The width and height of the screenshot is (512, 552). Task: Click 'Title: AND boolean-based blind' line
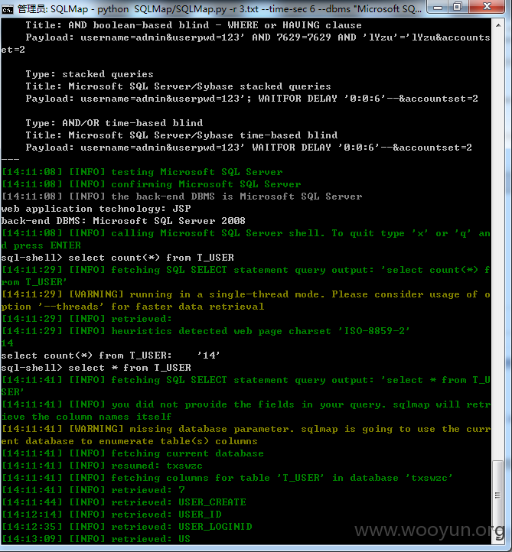(x=194, y=25)
